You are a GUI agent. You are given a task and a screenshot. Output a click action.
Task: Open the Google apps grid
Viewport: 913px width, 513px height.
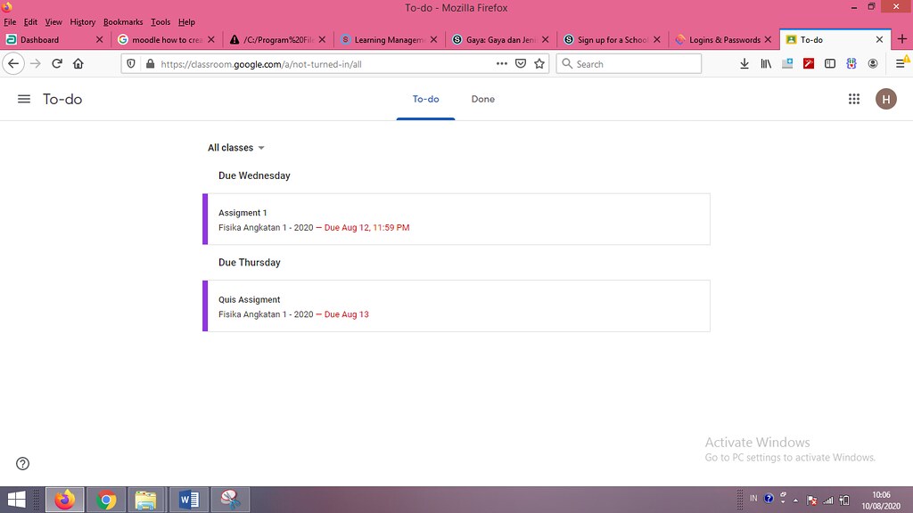pos(853,99)
